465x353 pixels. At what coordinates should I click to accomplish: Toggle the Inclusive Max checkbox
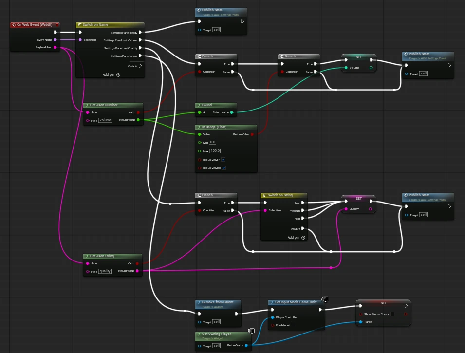(223, 168)
